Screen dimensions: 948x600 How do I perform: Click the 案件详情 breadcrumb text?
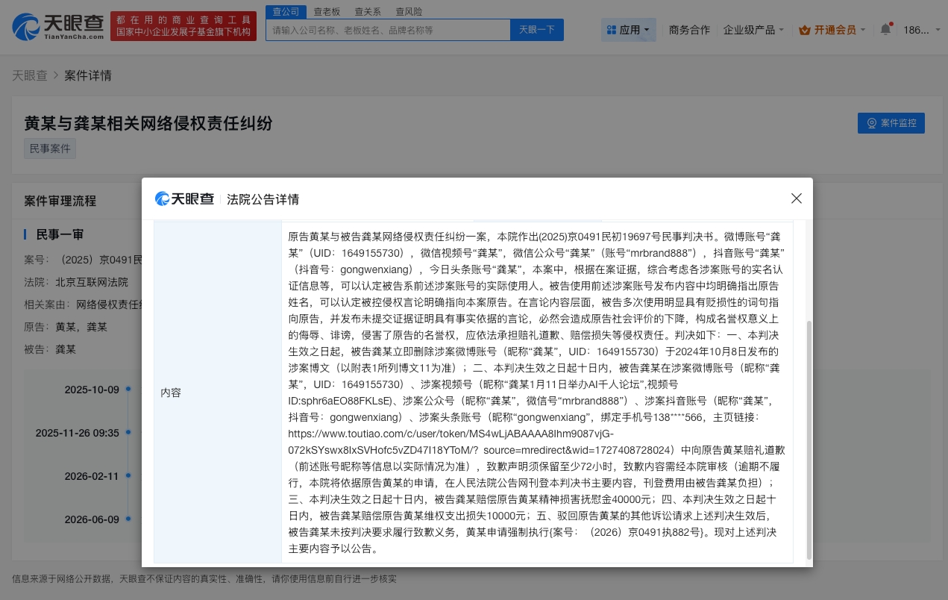(88, 75)
